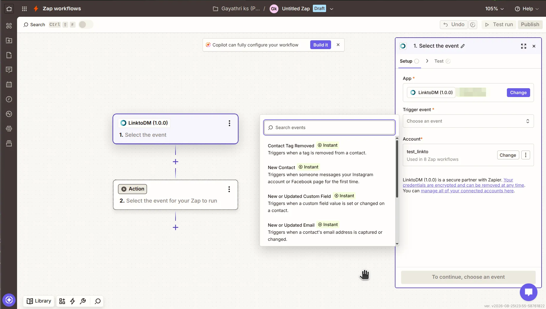
Task: Open the Zaps sidebar icon
Action: point(9,41)
